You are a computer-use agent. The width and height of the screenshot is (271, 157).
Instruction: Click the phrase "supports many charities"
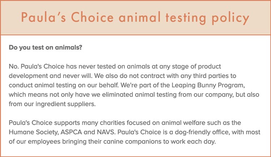89,123
